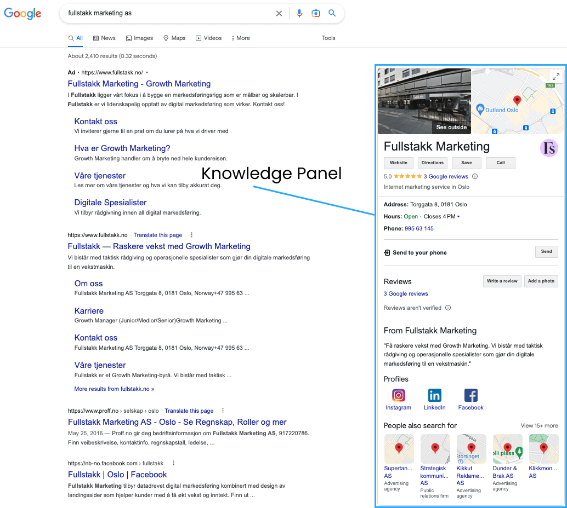
Task: Click the phone number 995 63 145
Action: tap(419, 229)
